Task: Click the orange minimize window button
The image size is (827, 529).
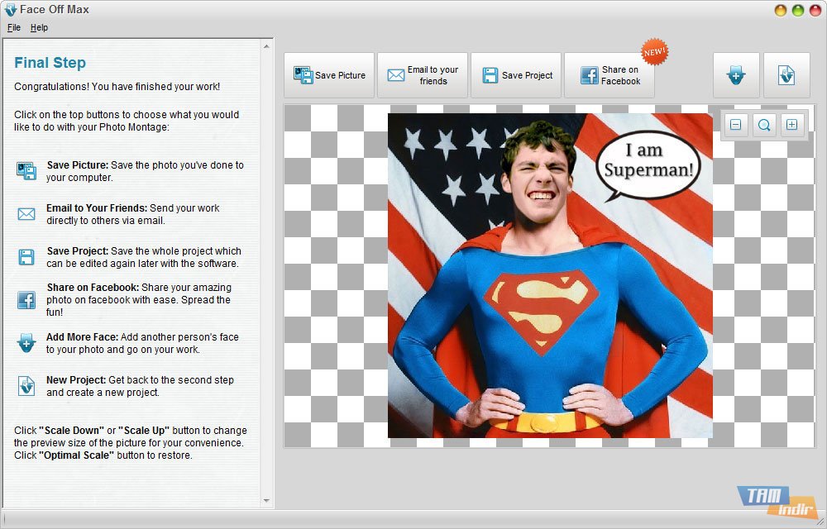Action: pos(781,10)
